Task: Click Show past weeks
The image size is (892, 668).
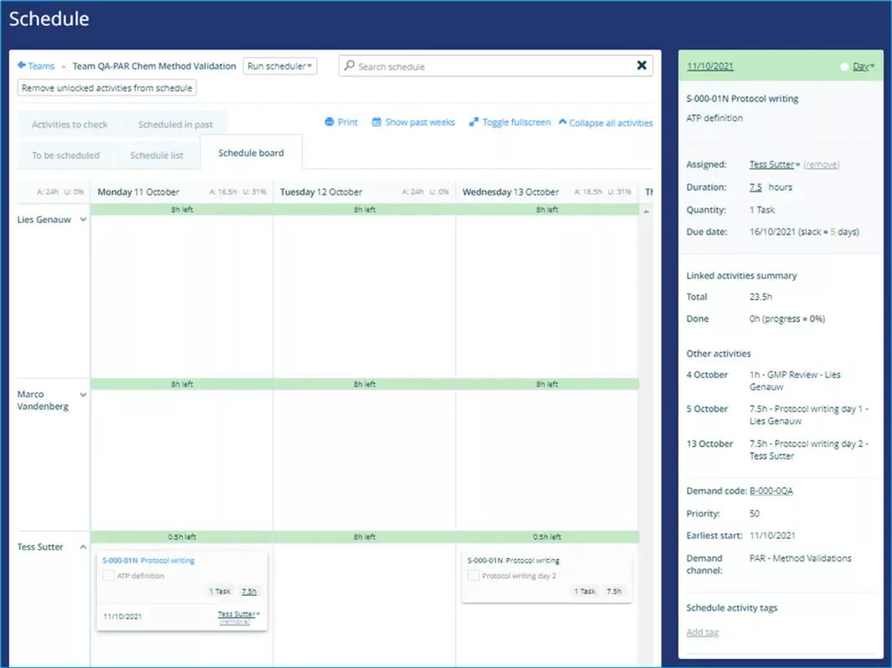Action: 420,121
